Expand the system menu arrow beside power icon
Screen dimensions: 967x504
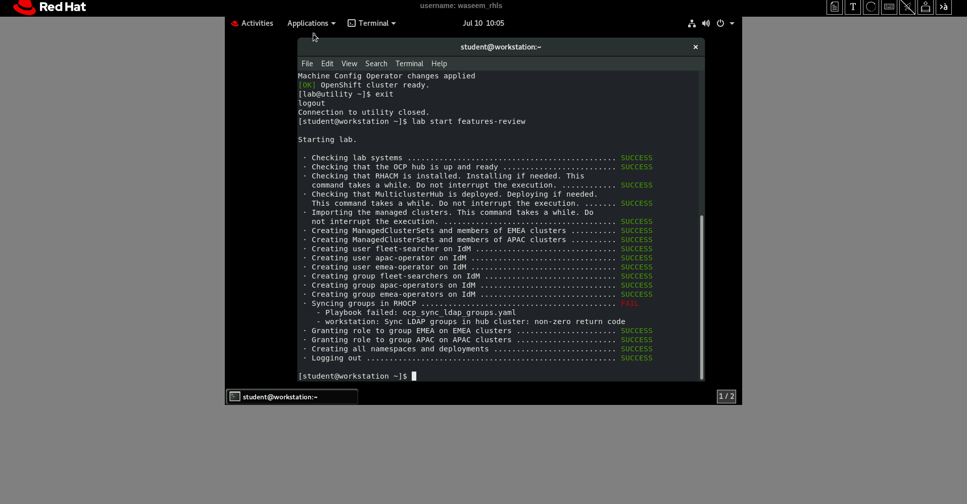pos(732,23)
